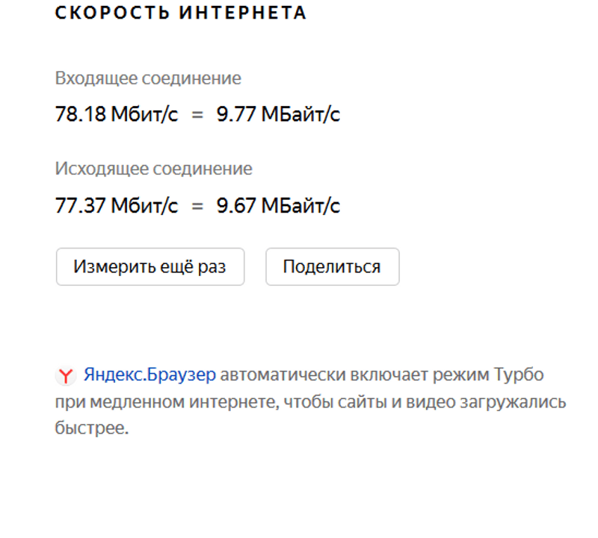
Task: Click the 'СКОРОСТЬ ИНТЕРНЕТА' heading
Action: coord(181,13)
